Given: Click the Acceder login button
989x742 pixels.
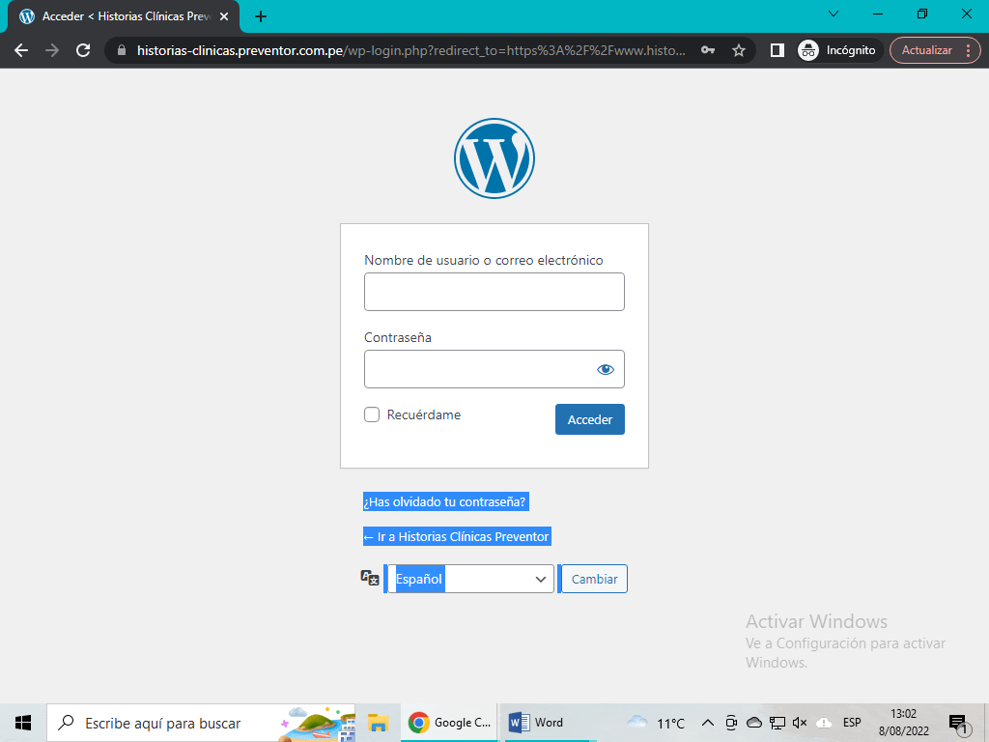Looking at the screenshot, I should pyautogui.click(x=590, y=419).
